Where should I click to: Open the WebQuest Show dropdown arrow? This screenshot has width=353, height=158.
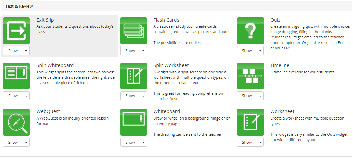coord(26,142)
